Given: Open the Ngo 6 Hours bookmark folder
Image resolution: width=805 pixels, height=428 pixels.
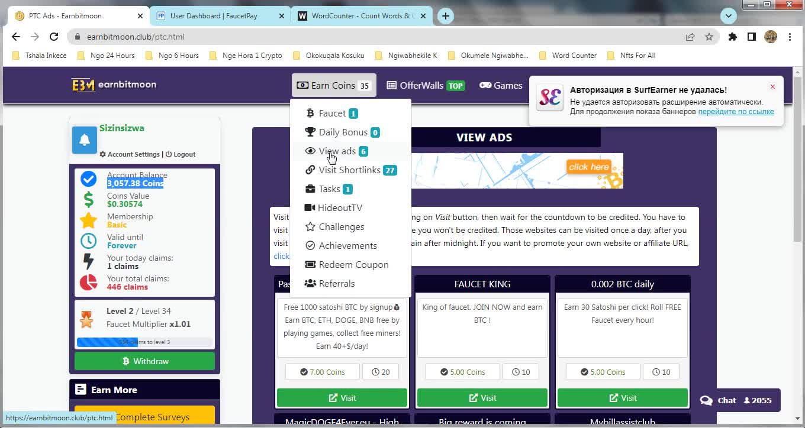Looking at the screenshot, I should click(x=172, y=56).
